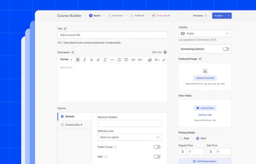Select the Free pricing model radio
This screenshot has height=164, width=256.
click(x=181, y=138)
